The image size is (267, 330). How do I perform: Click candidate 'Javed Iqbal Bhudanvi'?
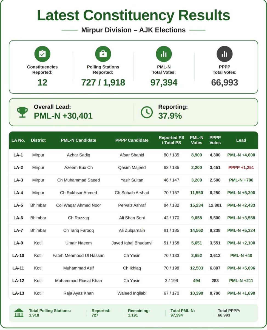132,243
